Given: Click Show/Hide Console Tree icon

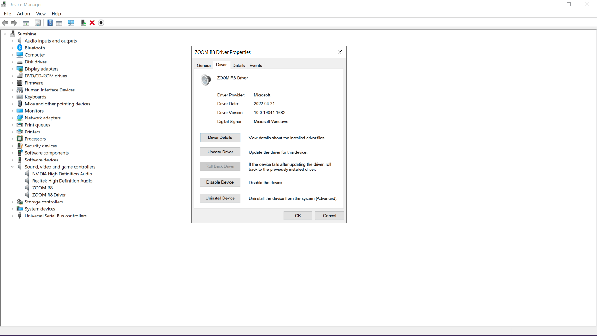Looking at the screenshot, I should tap(26, 23).
